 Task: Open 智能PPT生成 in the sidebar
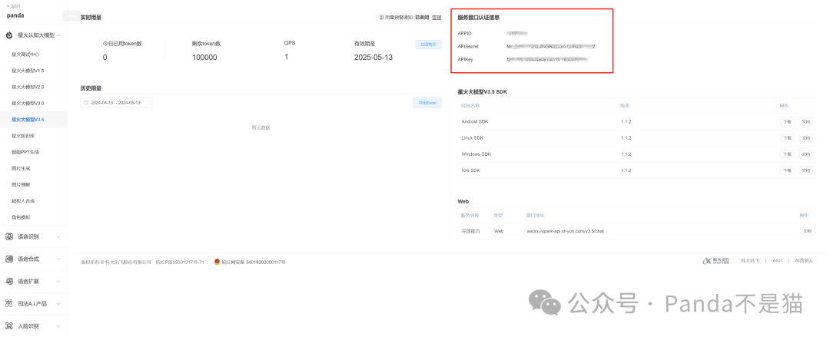(x=25, y=152)
